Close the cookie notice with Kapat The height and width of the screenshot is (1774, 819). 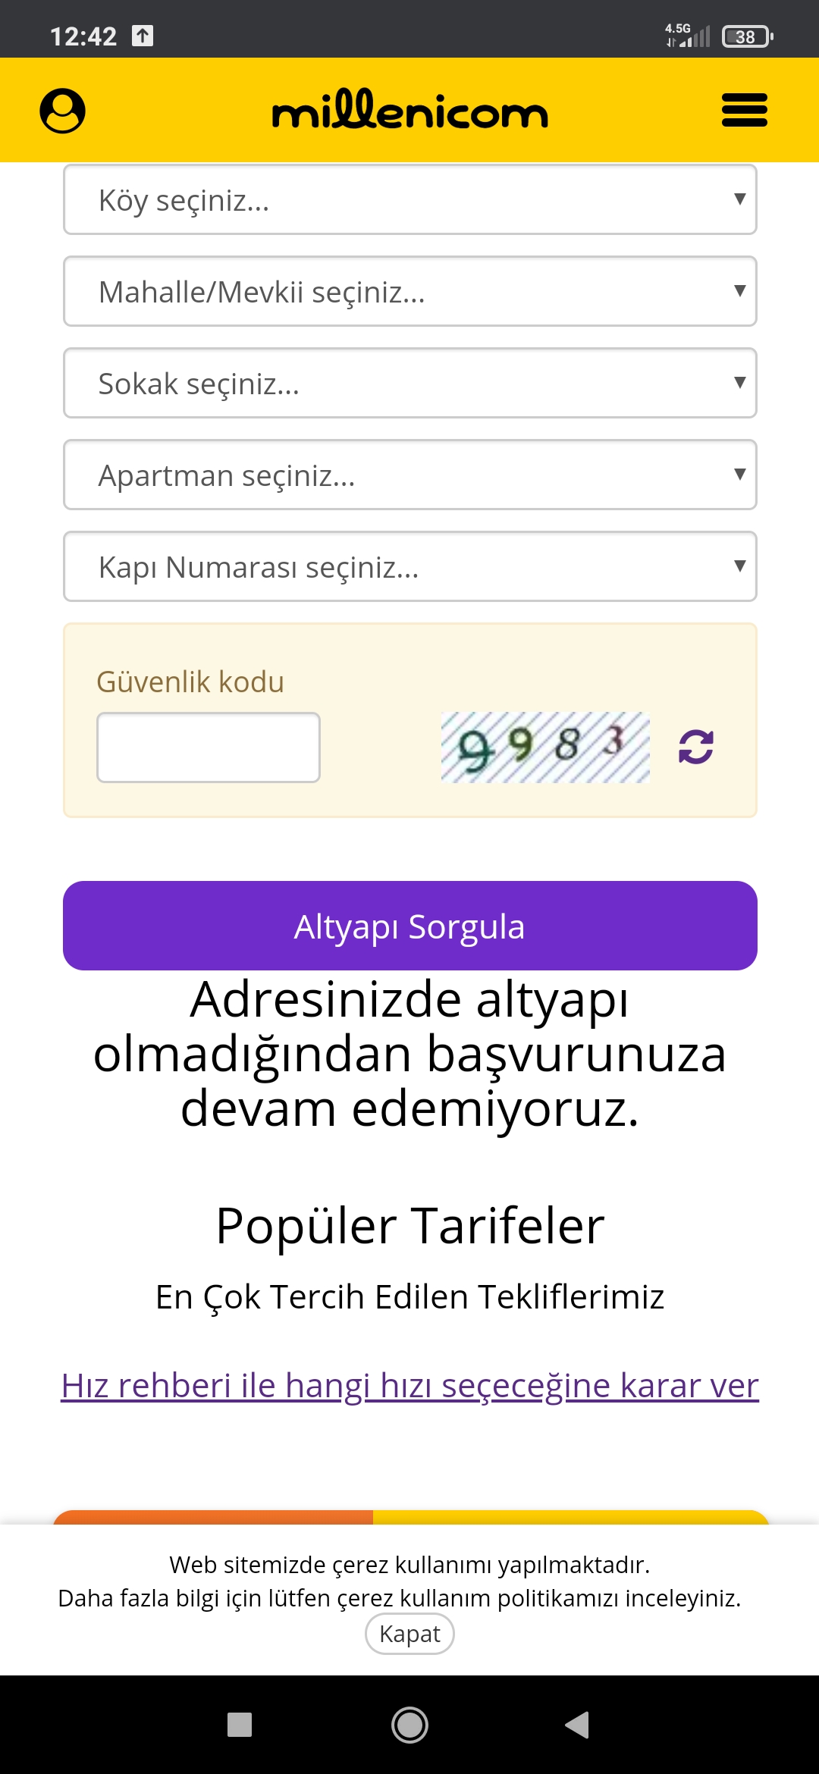(x=409, y=1634)
